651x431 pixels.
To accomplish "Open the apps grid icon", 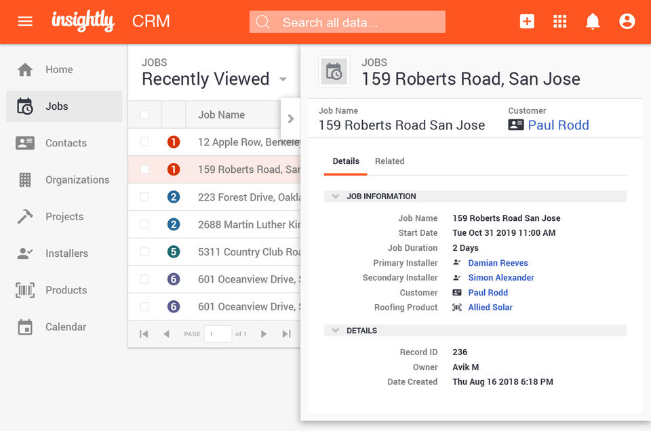I will pyautogui.click(x=559, y=21).
